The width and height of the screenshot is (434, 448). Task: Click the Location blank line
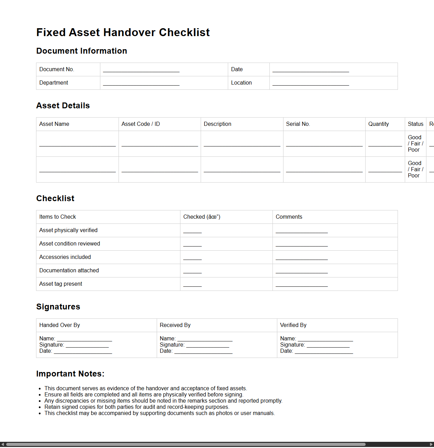310,83
